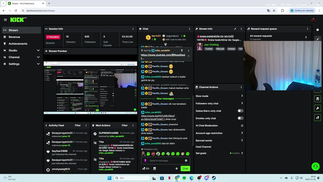Insert the red angry emote

tap(153, 154)
